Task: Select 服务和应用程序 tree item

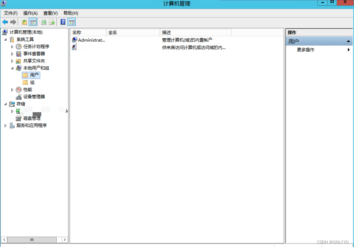Action: tap(31, 125)
